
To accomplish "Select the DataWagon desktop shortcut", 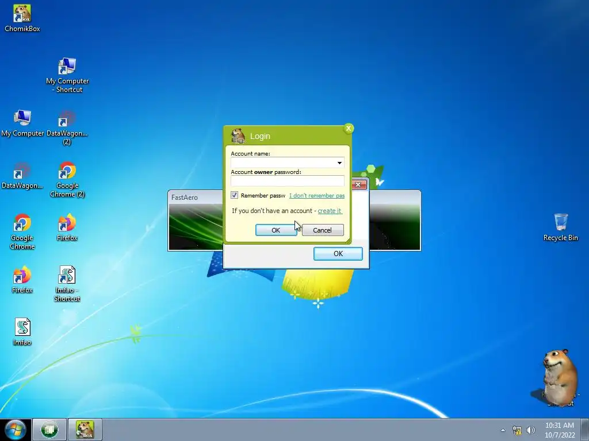I will point(22,175).
